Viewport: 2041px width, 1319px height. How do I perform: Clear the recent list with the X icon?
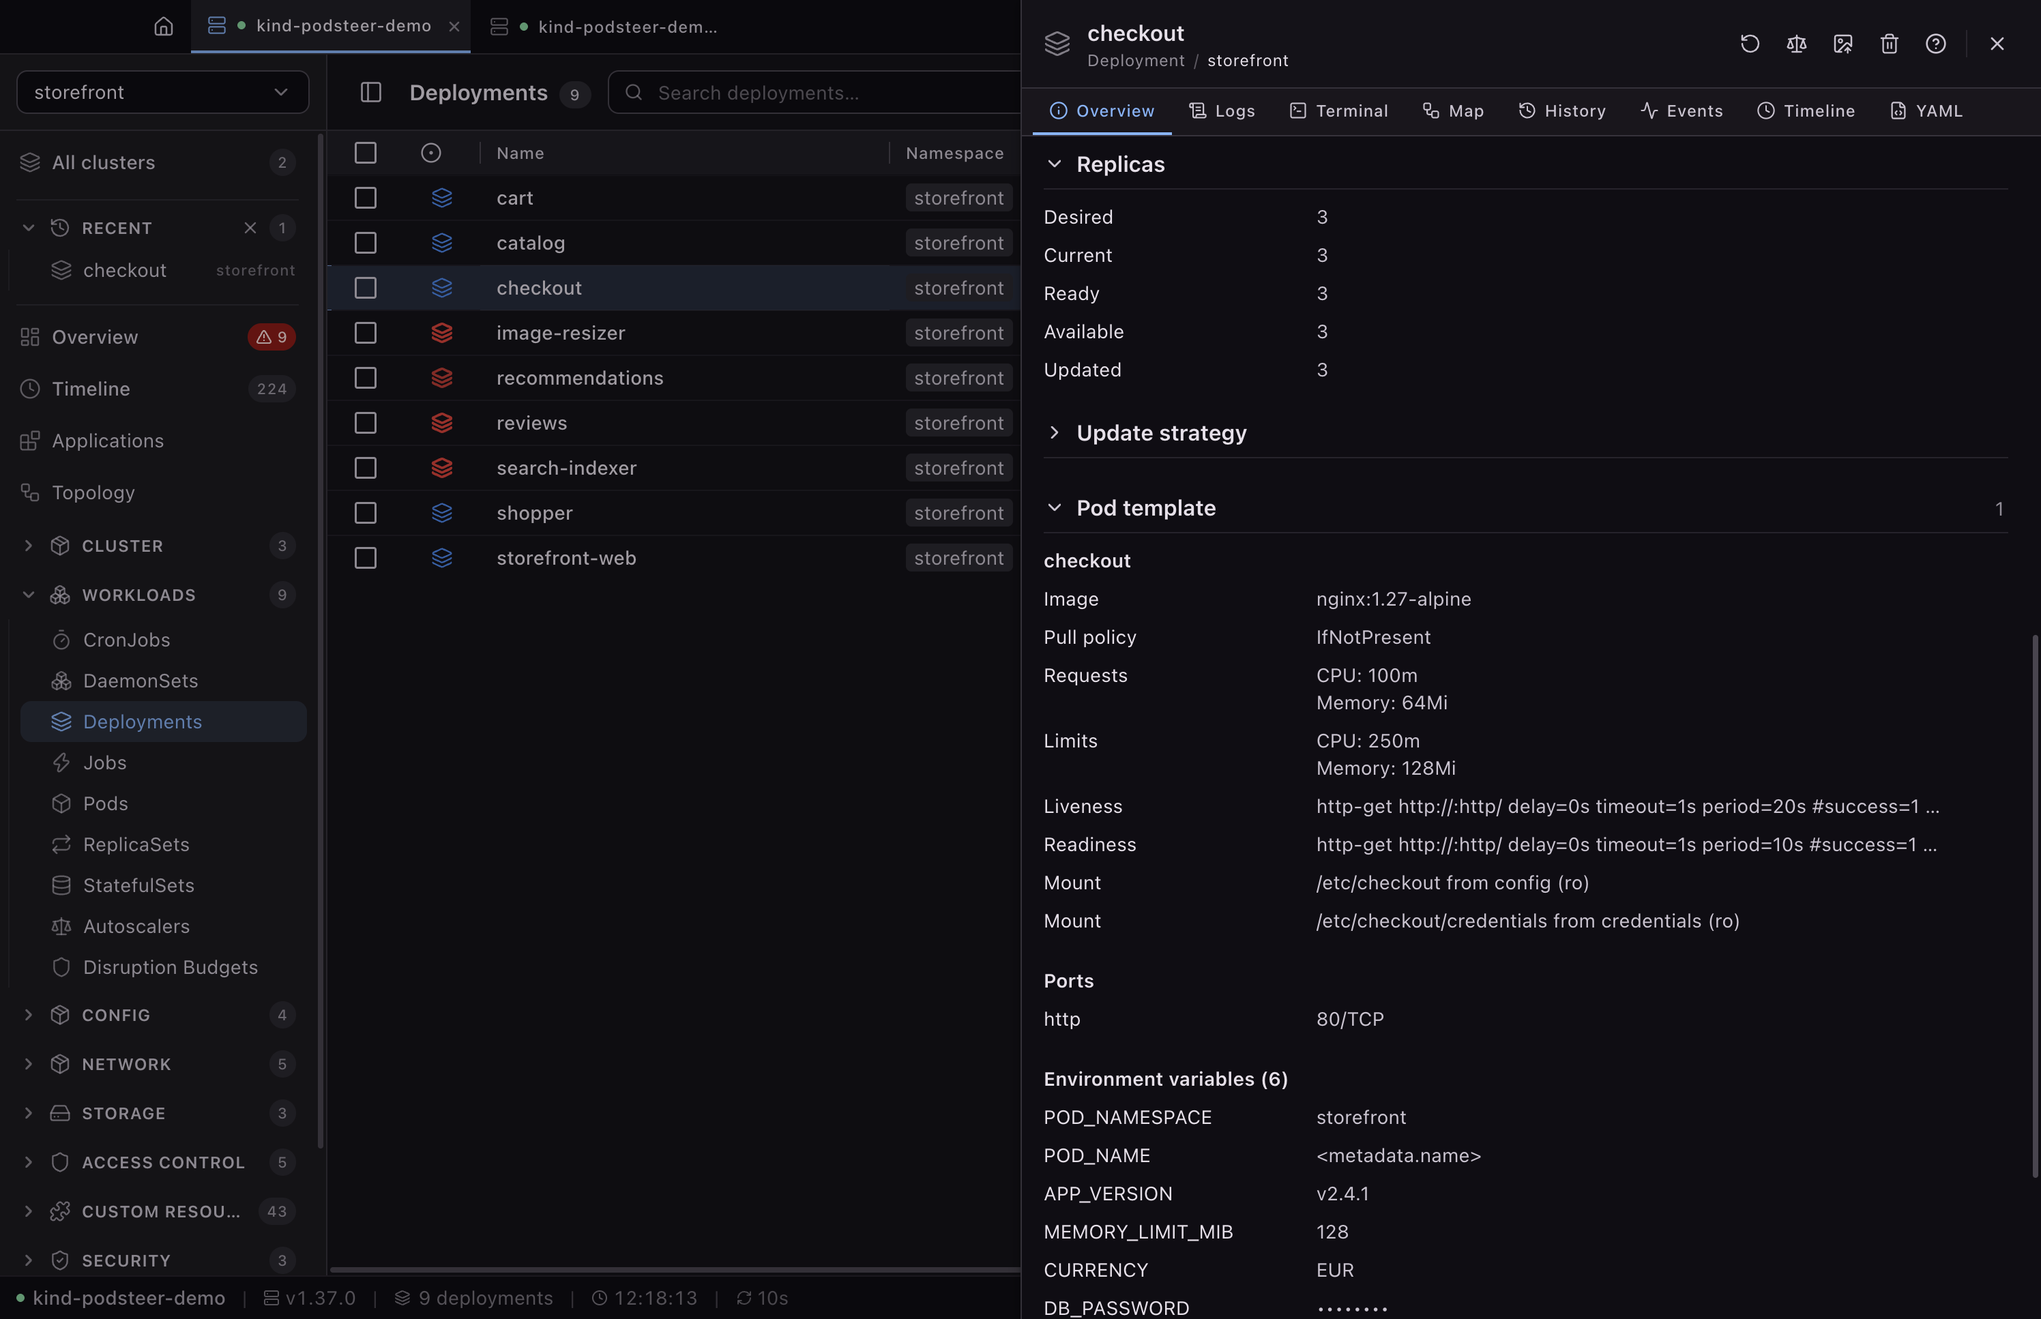pyautogui.click(x=250, y=228)
